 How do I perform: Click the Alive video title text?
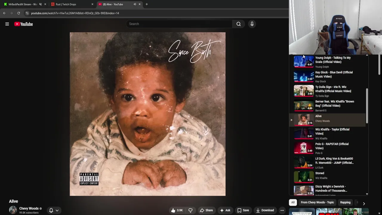[13, 201]
